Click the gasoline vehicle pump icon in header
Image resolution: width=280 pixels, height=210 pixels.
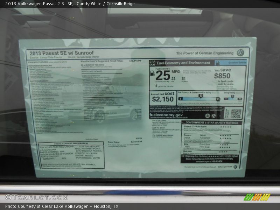(x=217, y=63)
